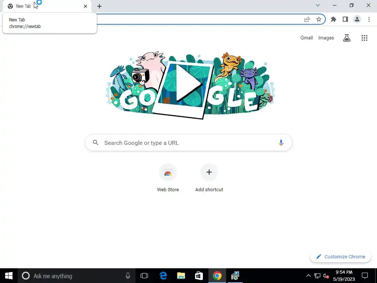The height and width of the screenshot is (283, 377).
Task: Expand the tab search chevron
Action: click(318, 5)
